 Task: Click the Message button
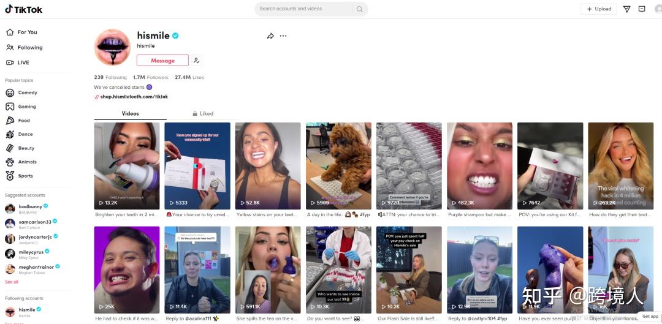[x=162, y=60]
